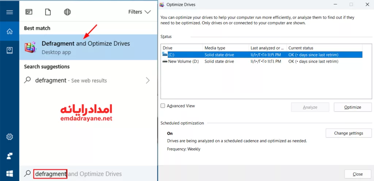
Task: Expand defragment web results arrow
Action: (148, 80)
